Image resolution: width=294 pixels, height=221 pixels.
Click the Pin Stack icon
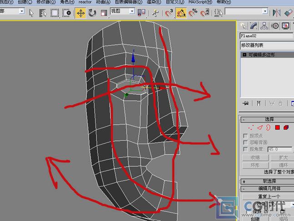(245, 103)
